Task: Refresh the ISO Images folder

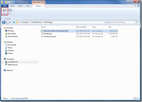Action: point(108,22)
